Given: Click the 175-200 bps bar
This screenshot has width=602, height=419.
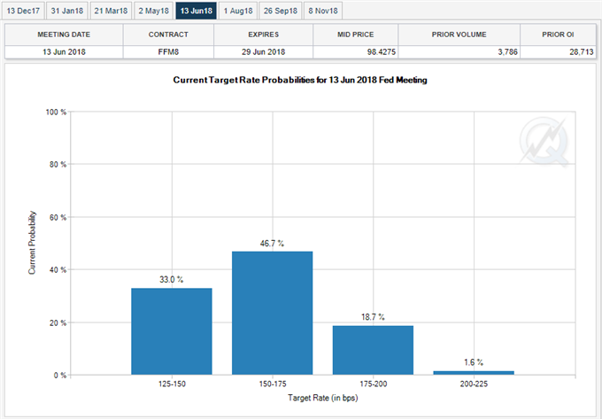Looking at the screenshot, I should pyautogui.click(x=373, y=350).
